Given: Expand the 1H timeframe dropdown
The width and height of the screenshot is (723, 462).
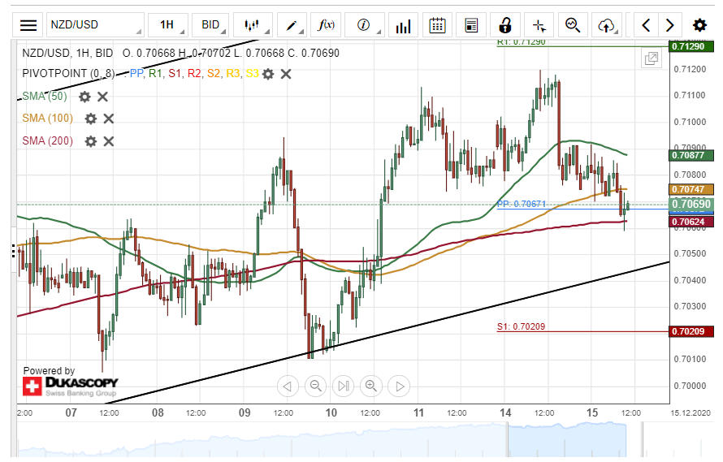Looking at the screenshot, I should 167,25.
